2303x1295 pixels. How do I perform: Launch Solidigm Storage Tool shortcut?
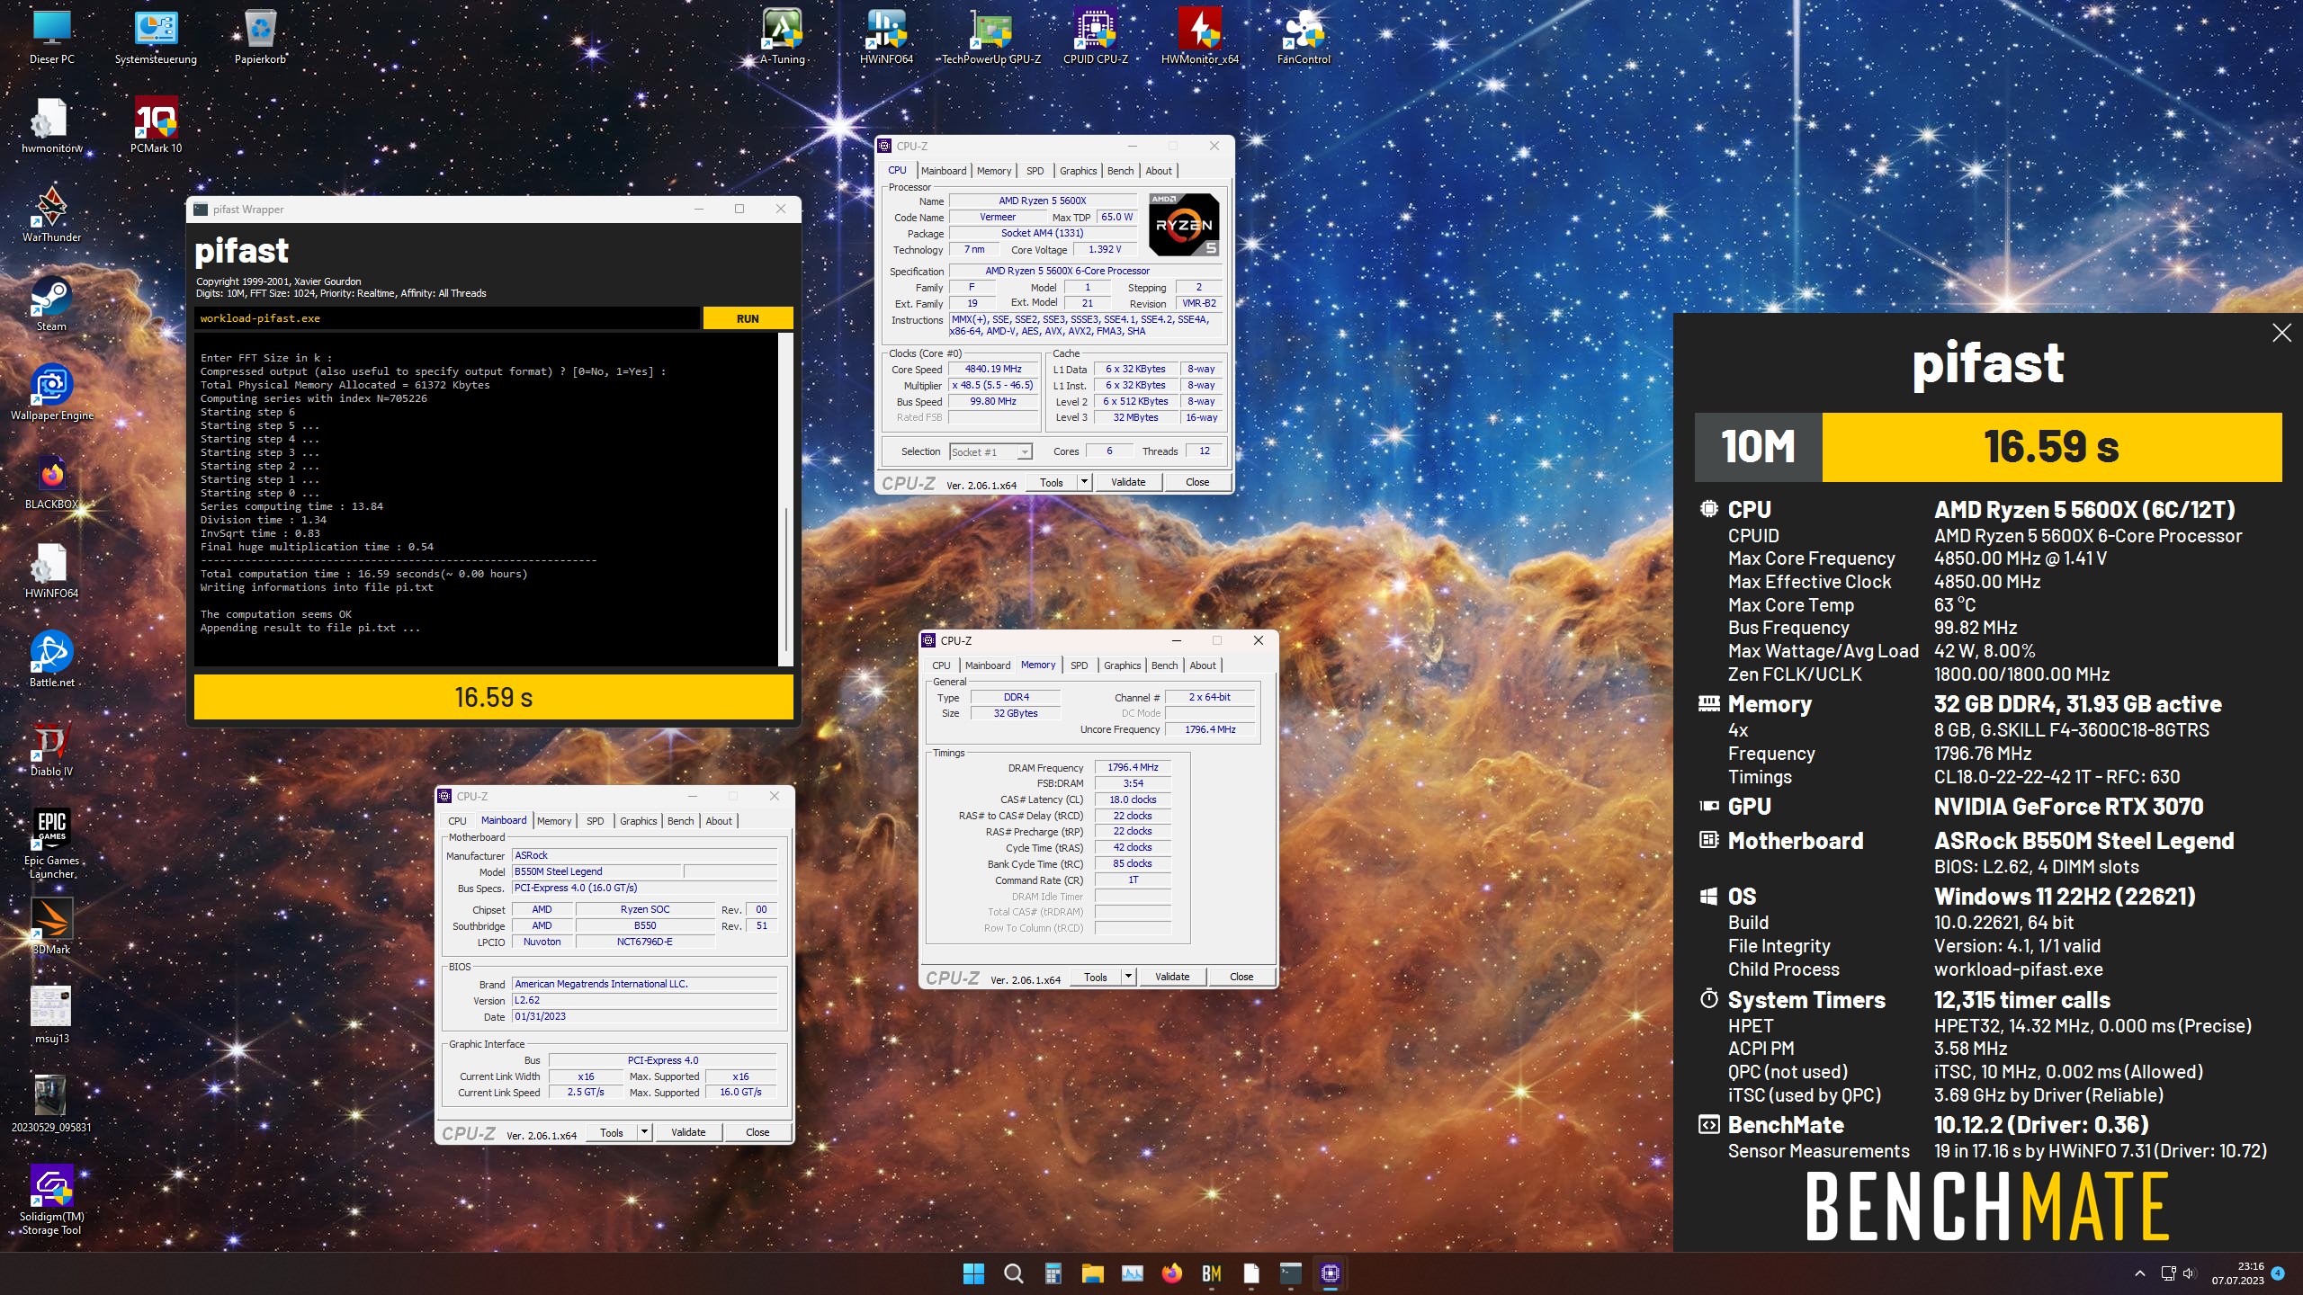pyautogui.click(x=51, y=1201)
